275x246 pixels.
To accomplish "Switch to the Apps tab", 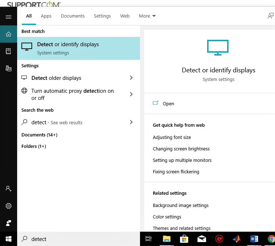I will (46, 16).
